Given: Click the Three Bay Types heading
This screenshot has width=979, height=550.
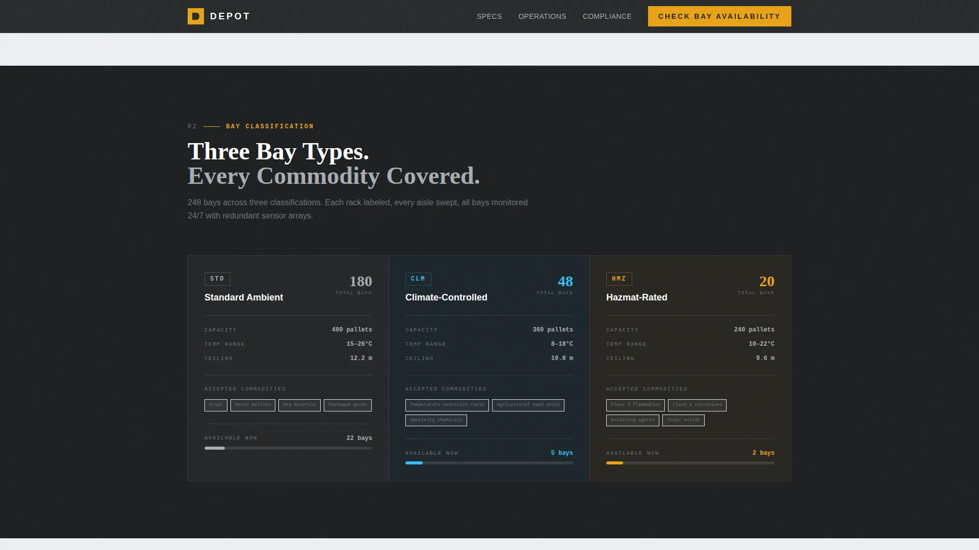Looking at the screenshot, I should pos(278,151).
